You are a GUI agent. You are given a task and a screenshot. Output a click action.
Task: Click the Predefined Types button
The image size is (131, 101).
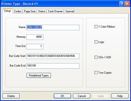(x=39, y=75)
